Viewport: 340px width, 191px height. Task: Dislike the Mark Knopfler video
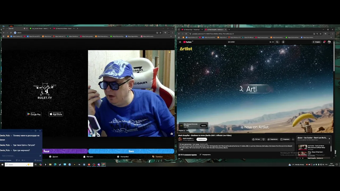coord(263,139)
